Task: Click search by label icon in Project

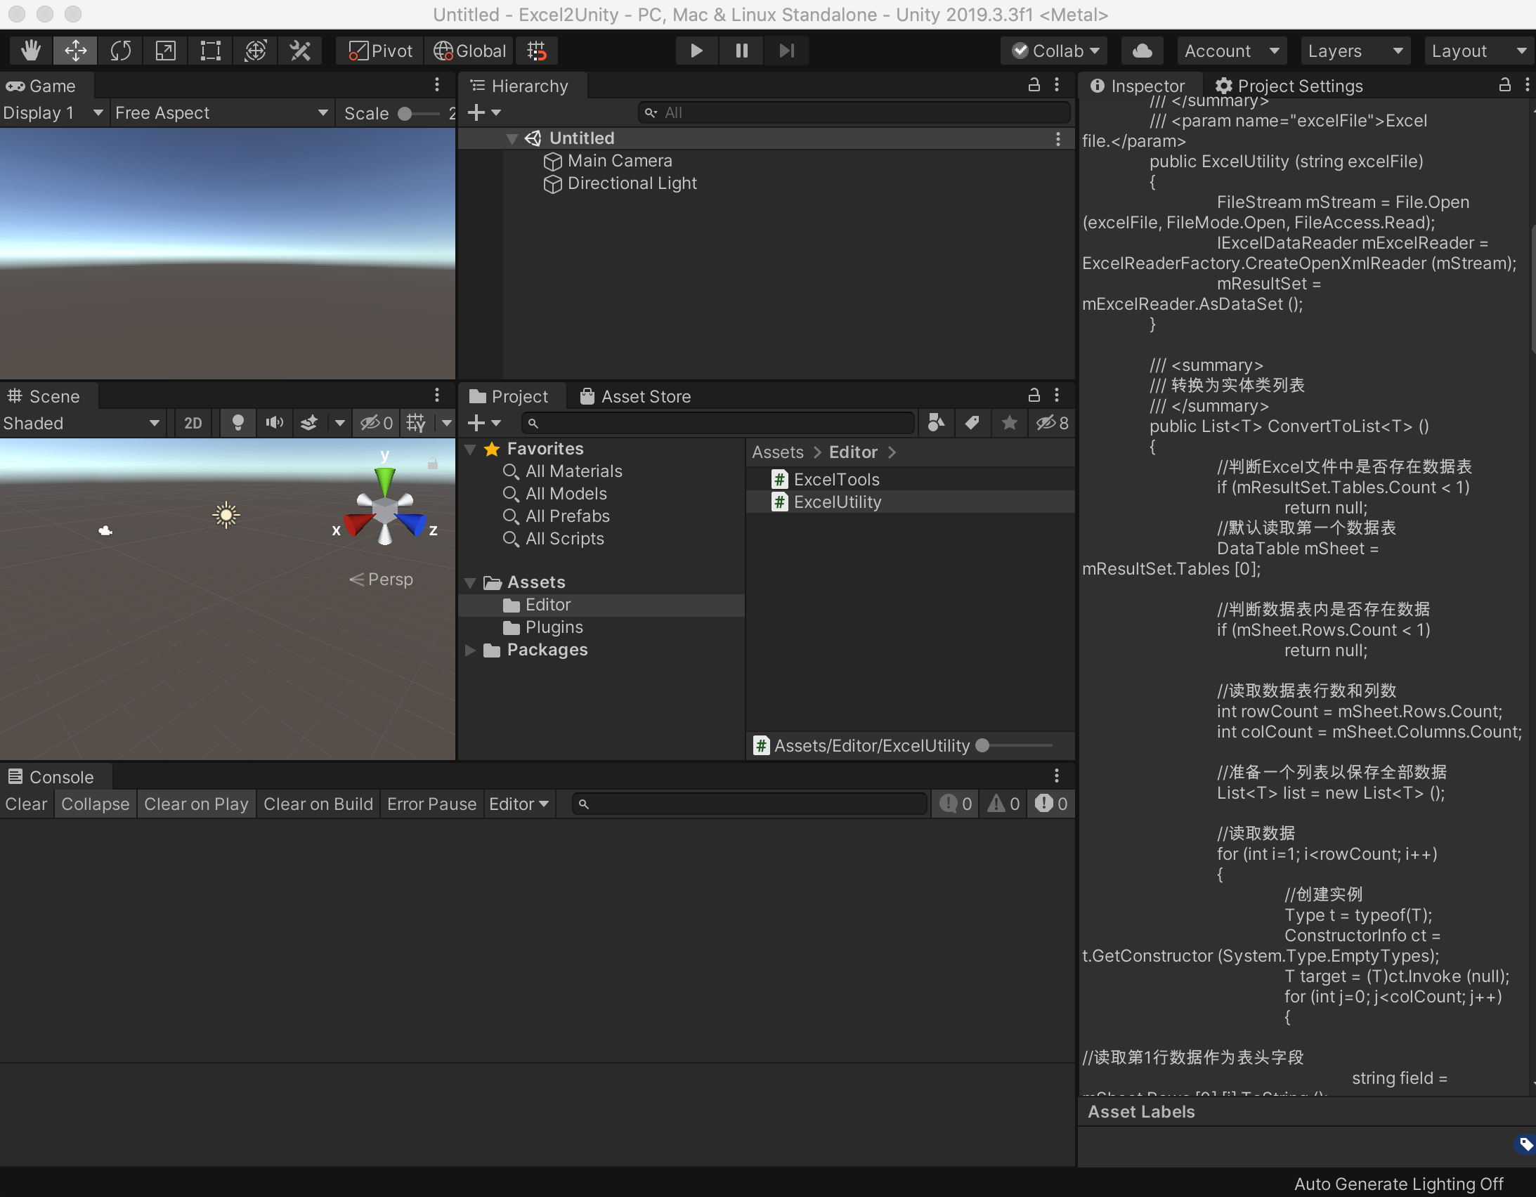Action: click(x=972, y=423)
